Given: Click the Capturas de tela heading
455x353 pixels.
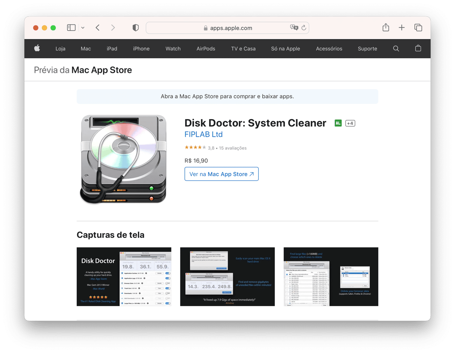Looking at the screenshot, I should (110, 235).
